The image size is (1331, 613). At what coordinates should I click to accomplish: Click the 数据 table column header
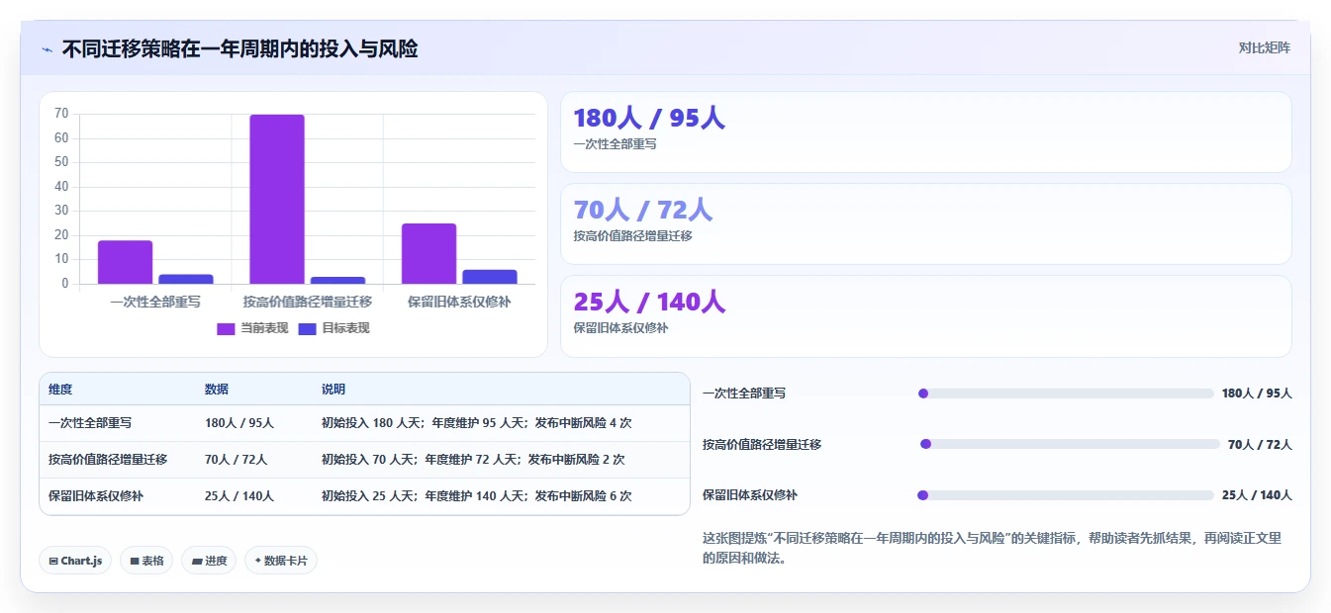(217, 390)
